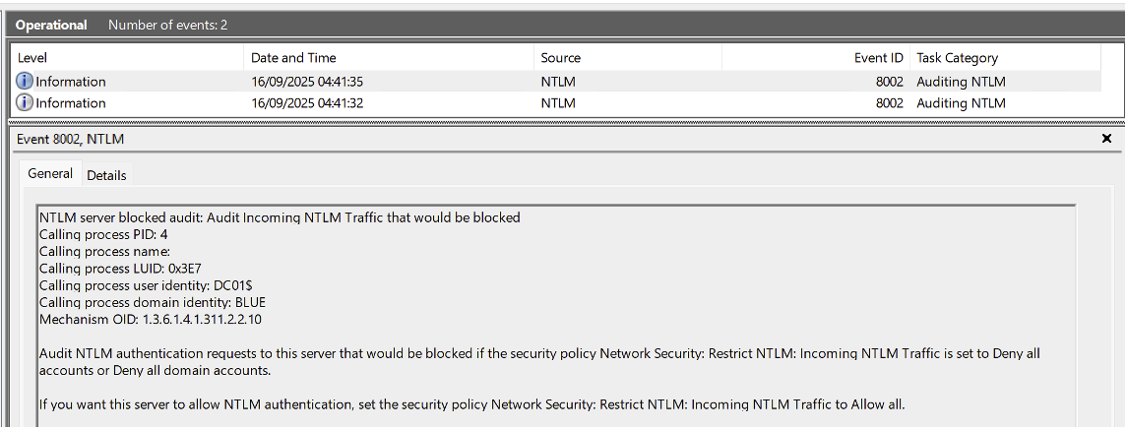This screenshot has height=430, width=1127.
Task: Click Auditing NTLM category in the first row
Action: 961,82
